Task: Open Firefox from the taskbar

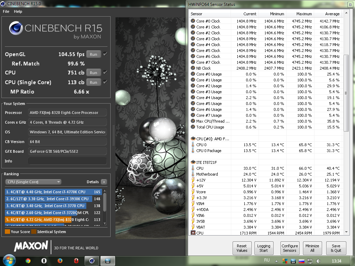Action: point(60,261)
